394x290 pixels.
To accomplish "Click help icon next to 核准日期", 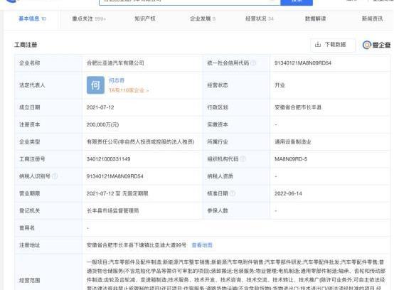I will [233, 193].
